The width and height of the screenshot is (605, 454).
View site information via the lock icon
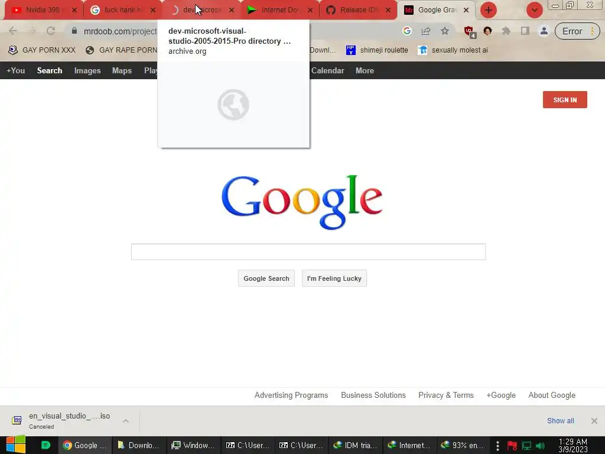(x=74, y=31)
